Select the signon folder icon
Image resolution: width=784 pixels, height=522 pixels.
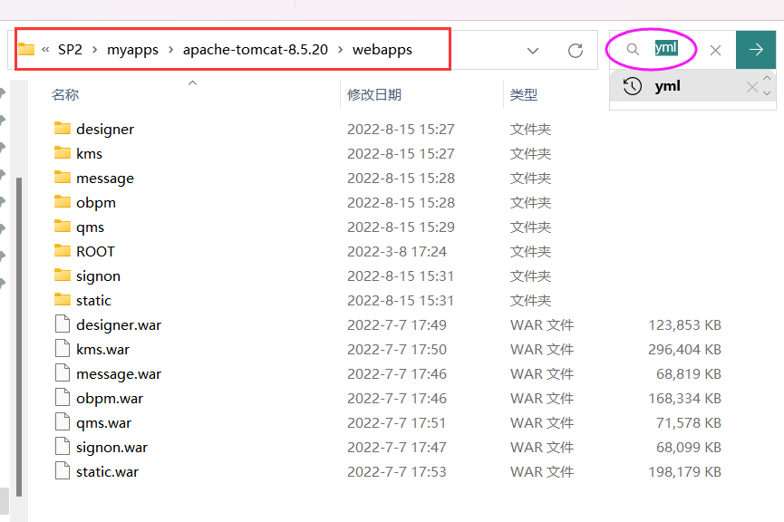(x=63, y=275)
